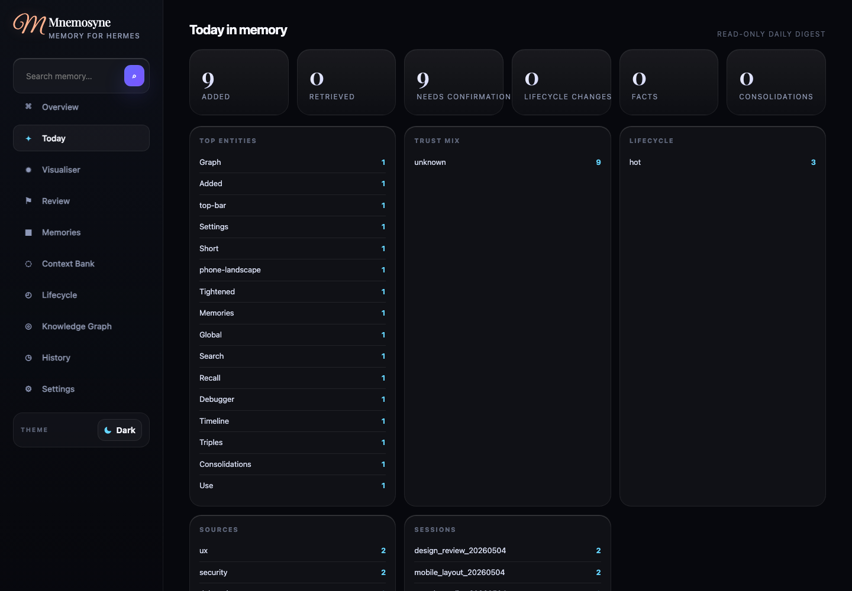Click the Settings gear icon

(28, 389)
